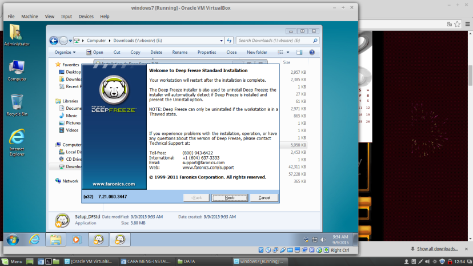Select Computer desktop icon
The width and height of the screenshot is (473, 266).
coord(17,70)
